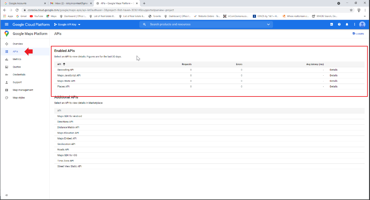The width and height of the screenshot is (370, 200).
Task: Open the notifications bell
Action: click(347, 24)
